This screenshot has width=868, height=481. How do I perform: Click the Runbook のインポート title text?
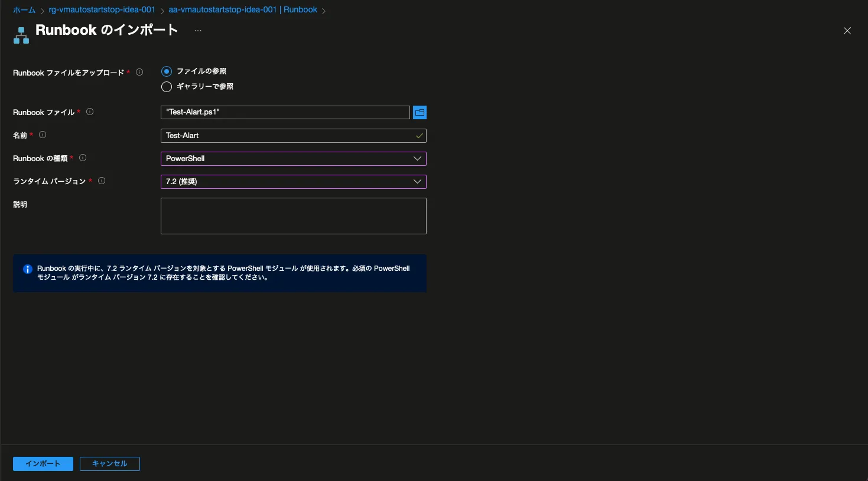107,30
